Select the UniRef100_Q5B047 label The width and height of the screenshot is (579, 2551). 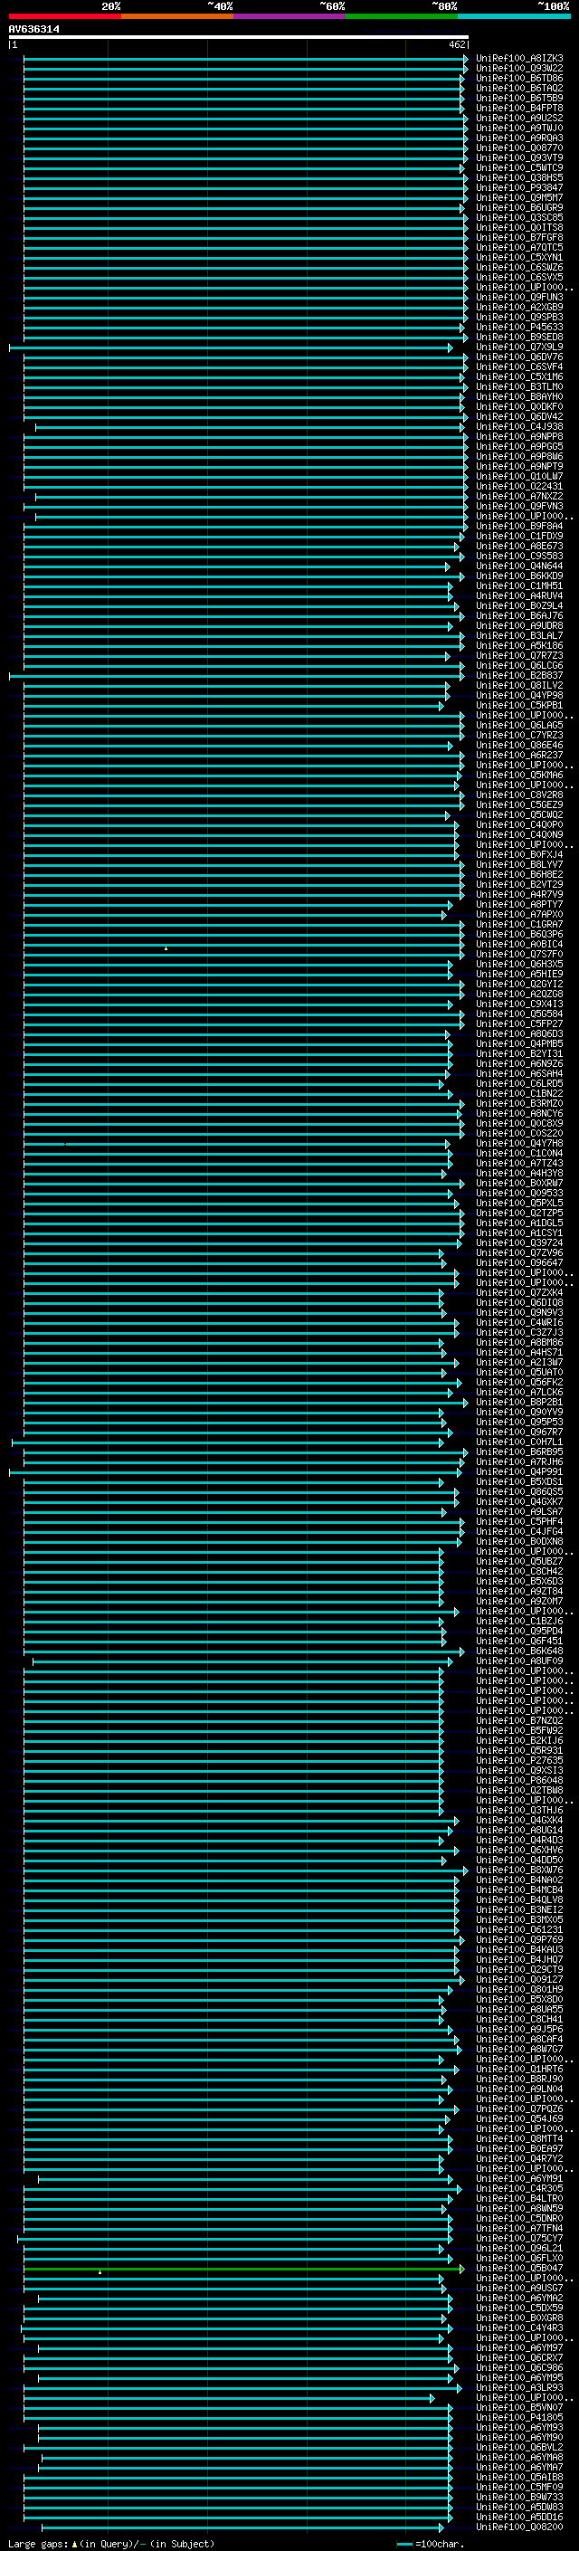[519, 2269]
